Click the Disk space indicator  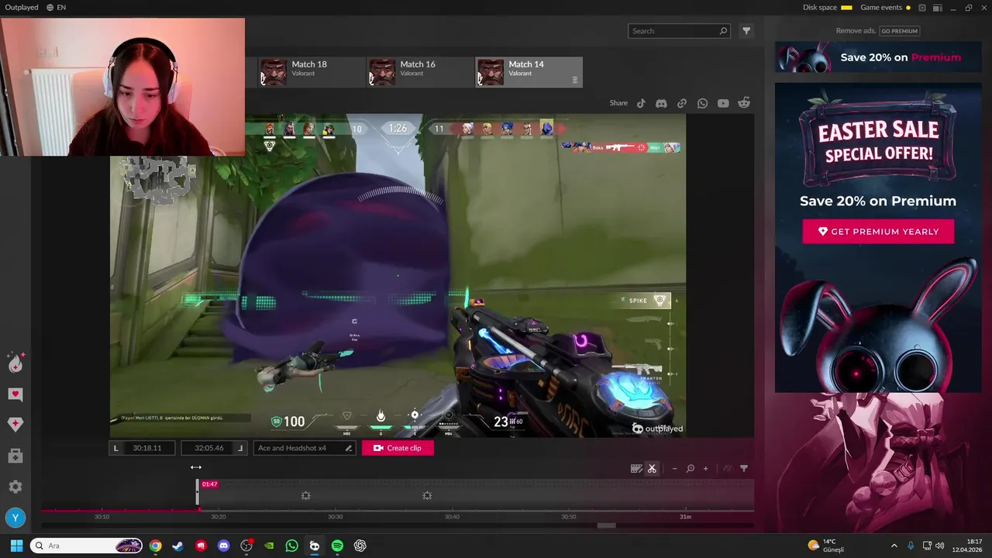(827, 8)
